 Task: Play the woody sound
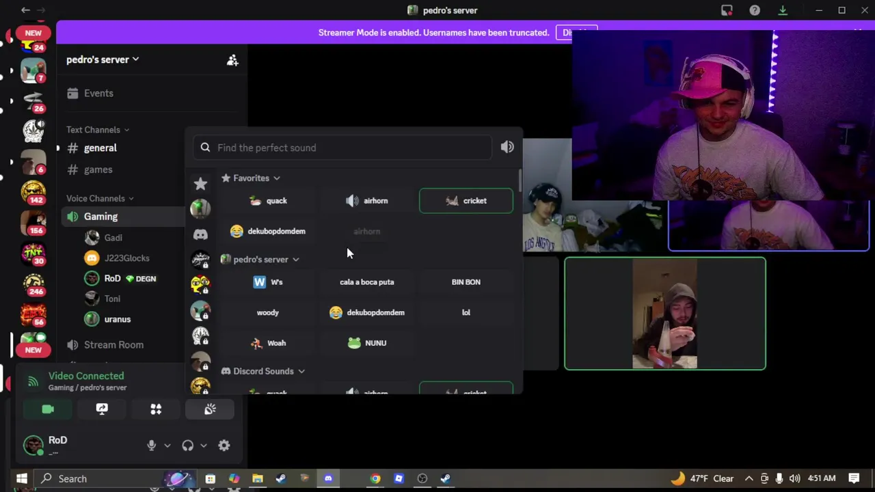tap(267, 312)
